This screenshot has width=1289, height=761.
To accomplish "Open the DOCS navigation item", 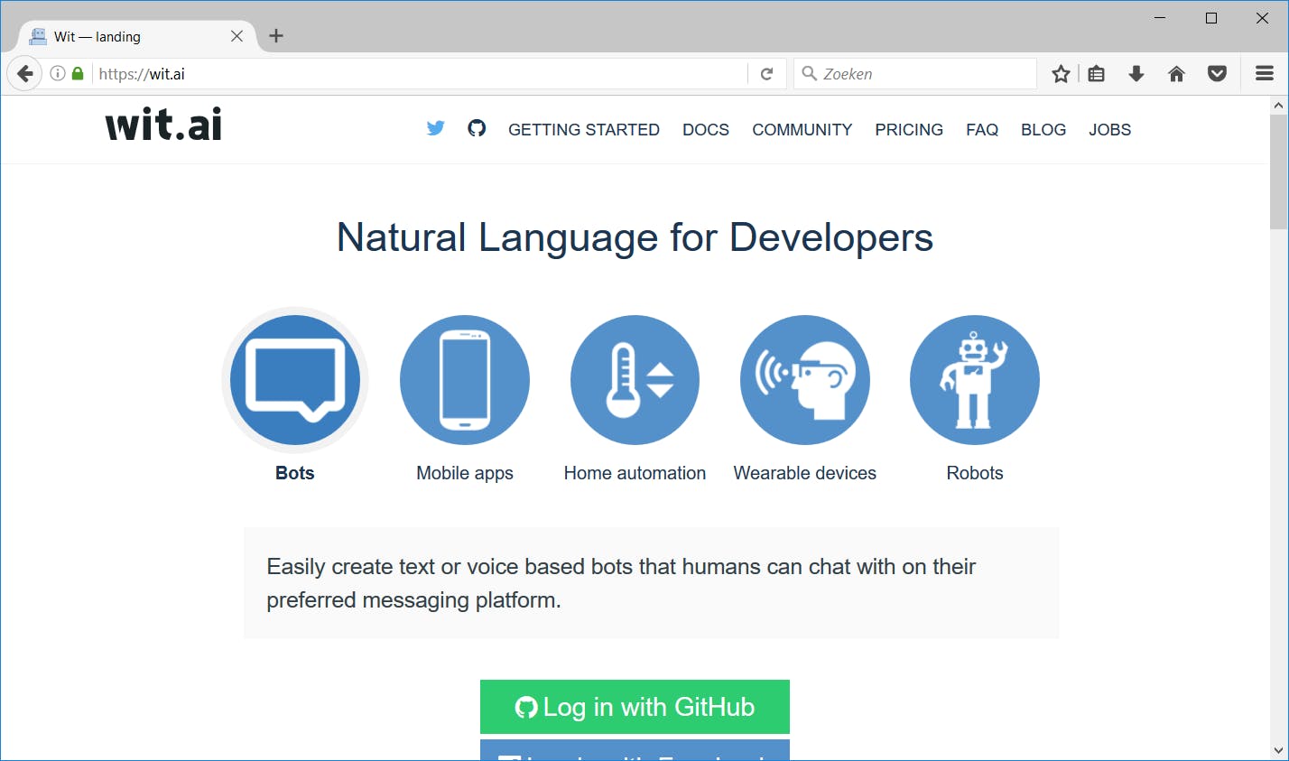I will click(x=706, y=130).
